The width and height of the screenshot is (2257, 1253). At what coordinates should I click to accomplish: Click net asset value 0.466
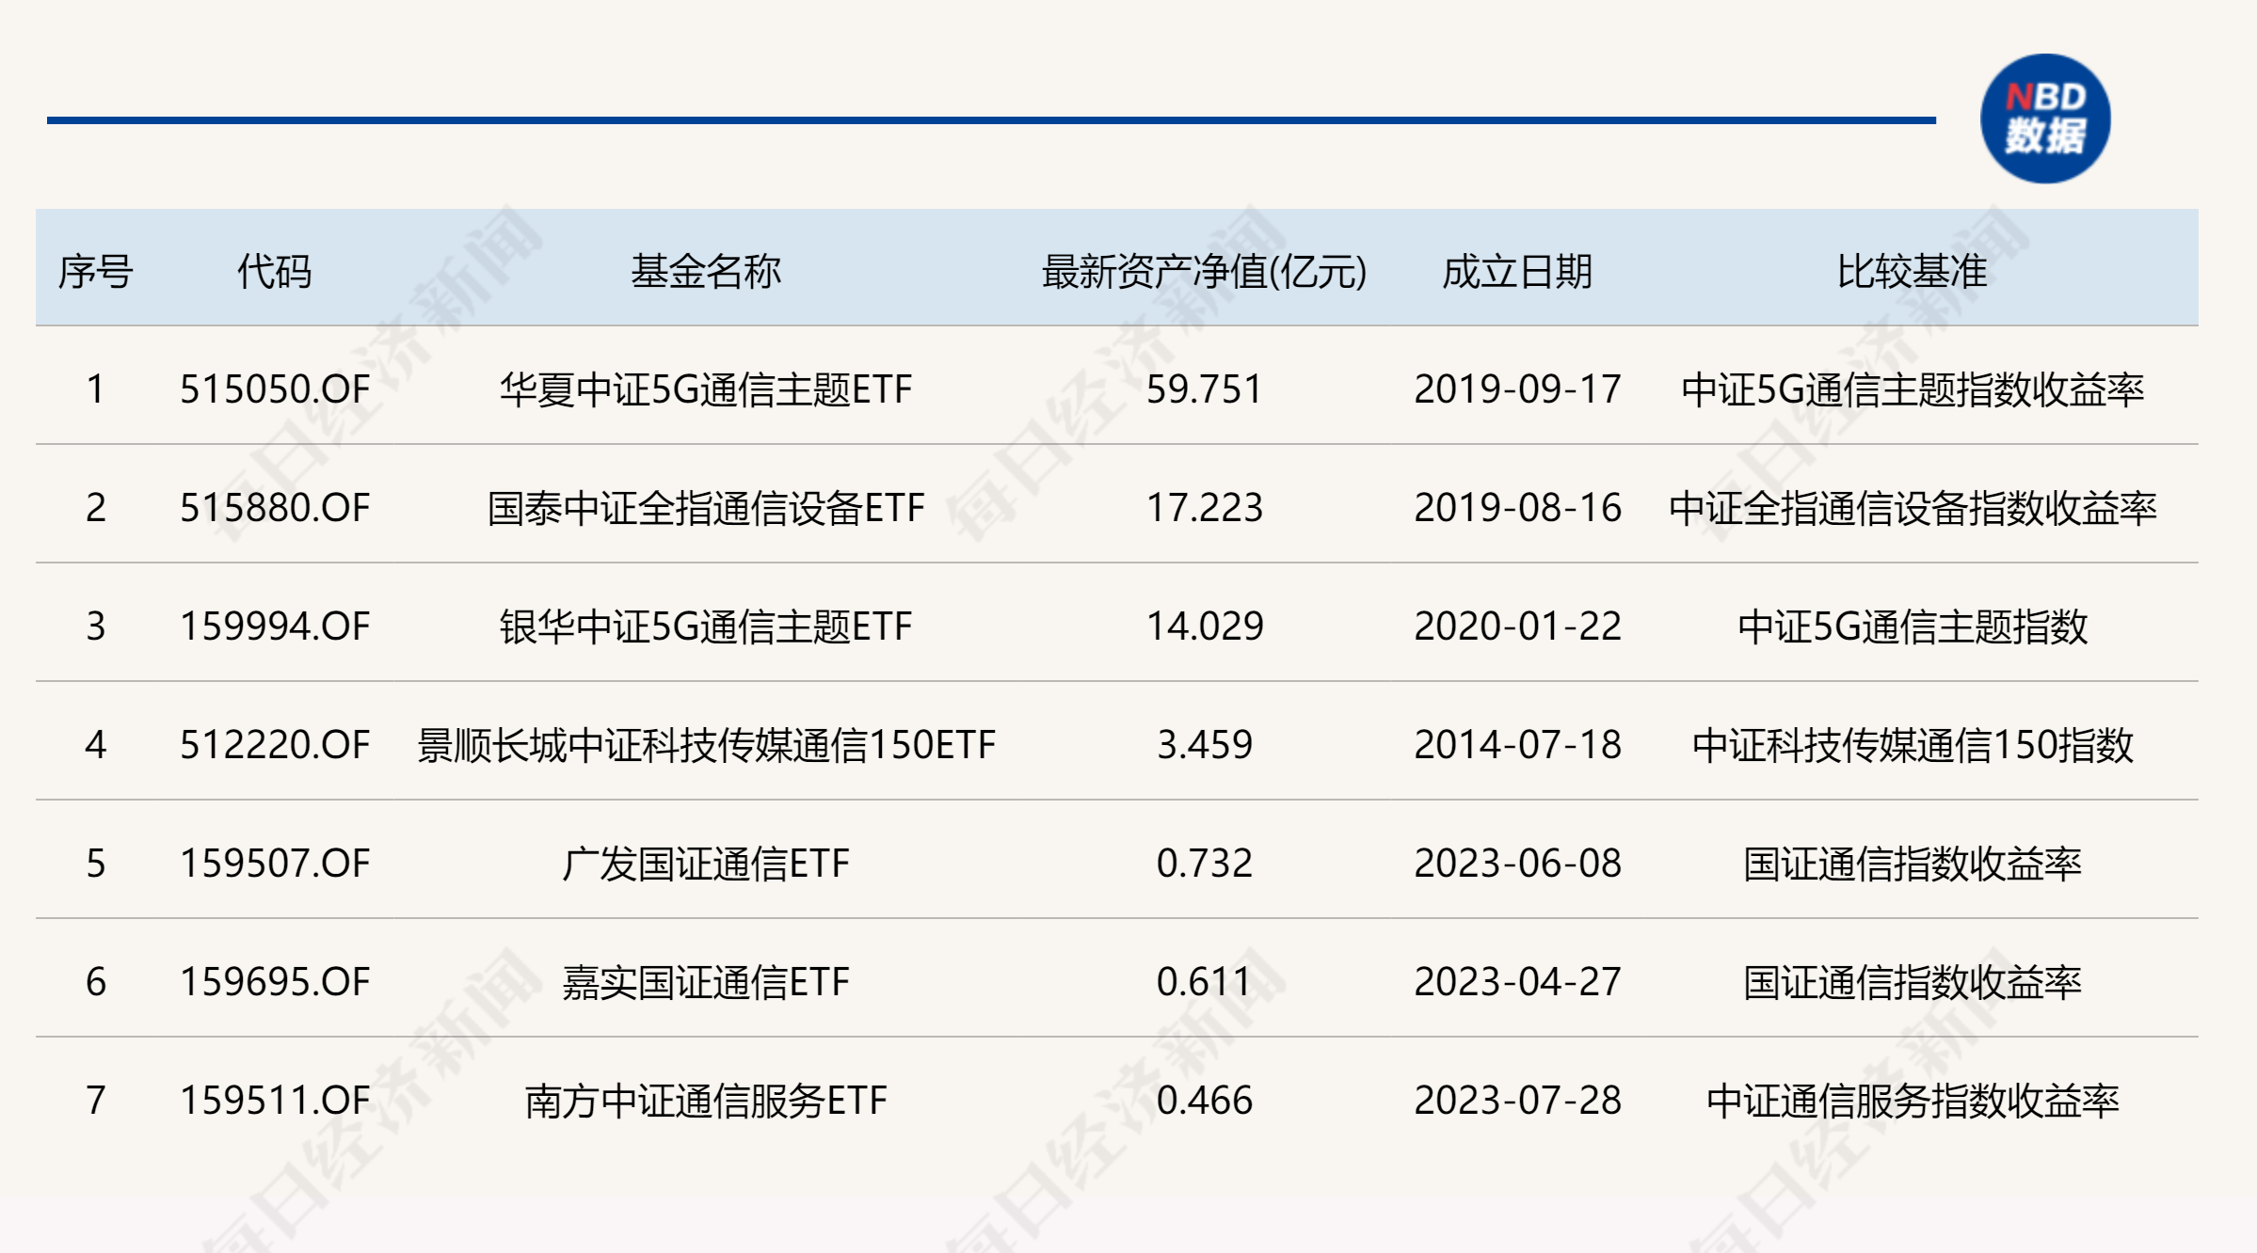(1204, 1101)
